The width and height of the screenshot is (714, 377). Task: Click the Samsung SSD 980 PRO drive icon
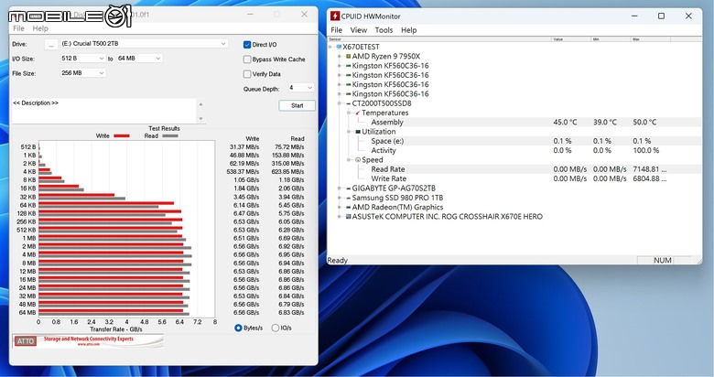click(x=349, y=198)
